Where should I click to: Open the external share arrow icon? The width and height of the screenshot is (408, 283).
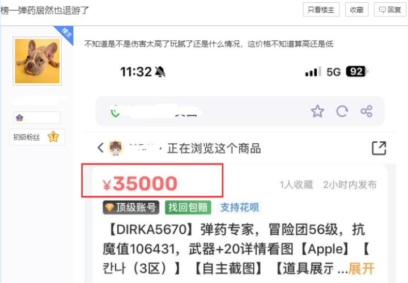(x=379, y=148)
